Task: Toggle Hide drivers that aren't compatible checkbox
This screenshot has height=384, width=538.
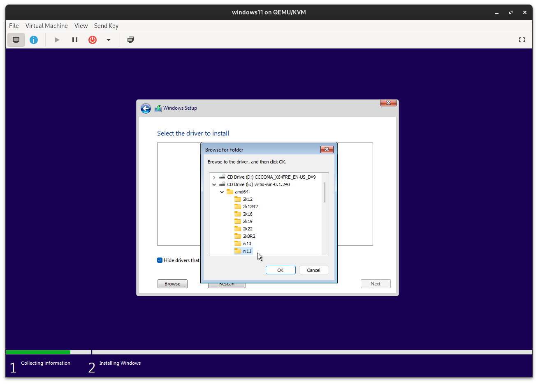Action: 160,260
